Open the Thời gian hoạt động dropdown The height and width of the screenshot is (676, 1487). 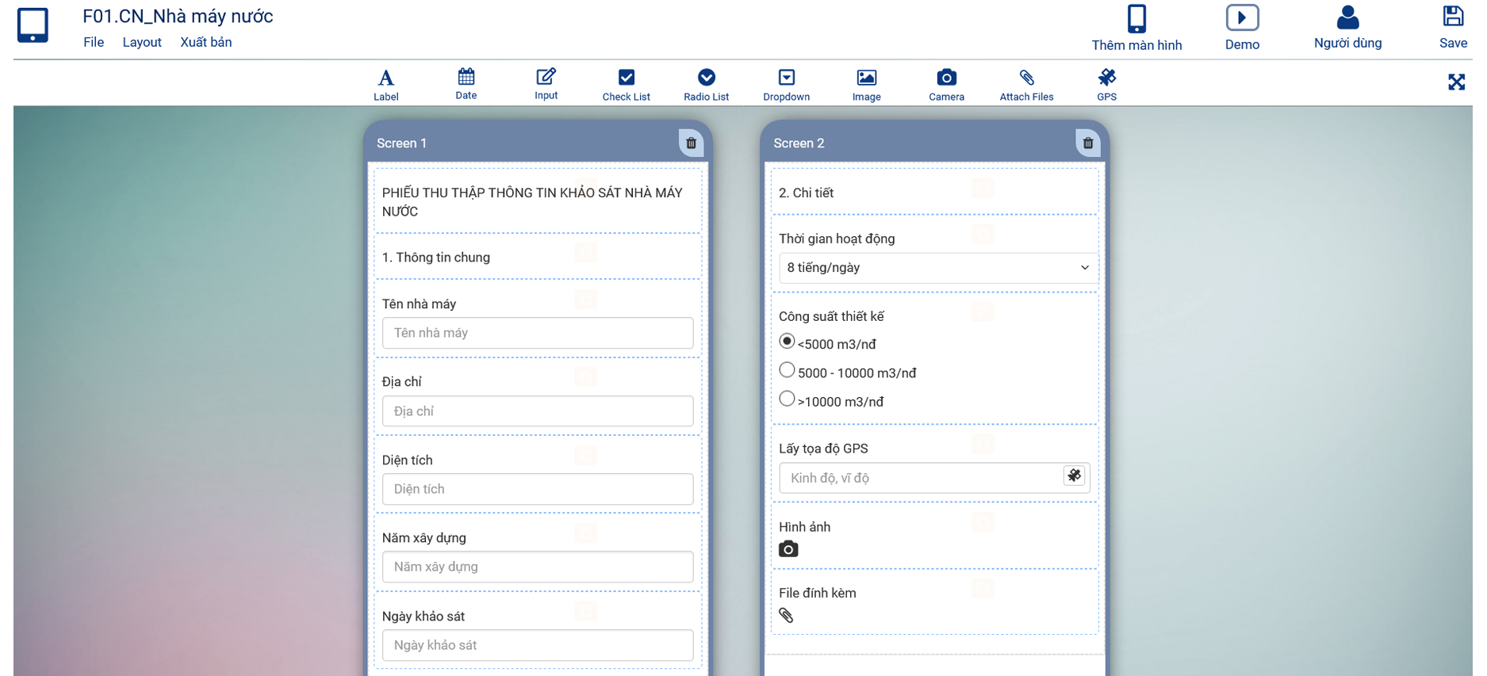[937, 268]
